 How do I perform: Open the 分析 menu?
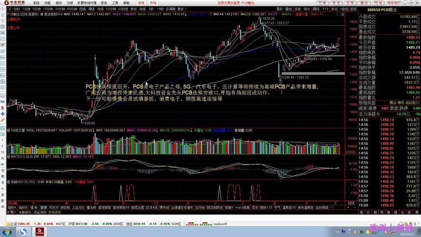click(71, 3)
